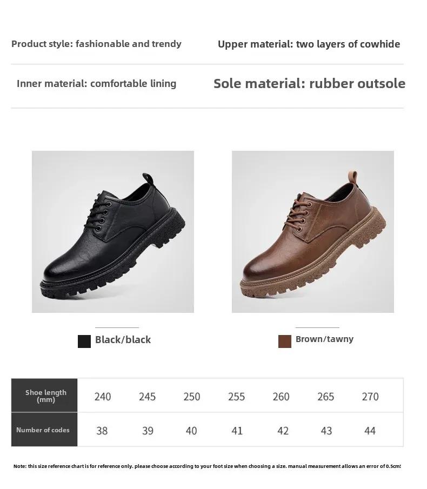
Task: Choose size code 38
Action: [x=102, y=431]
